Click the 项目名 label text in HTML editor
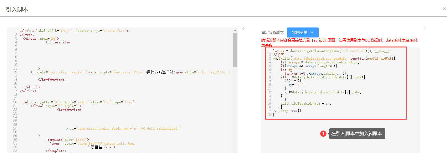The image size is (447, 153). (96, 147)
